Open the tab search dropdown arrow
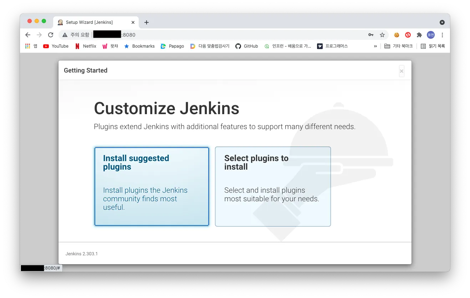The height and width of the screenshot is (298, 470). [x=442, y=22]
